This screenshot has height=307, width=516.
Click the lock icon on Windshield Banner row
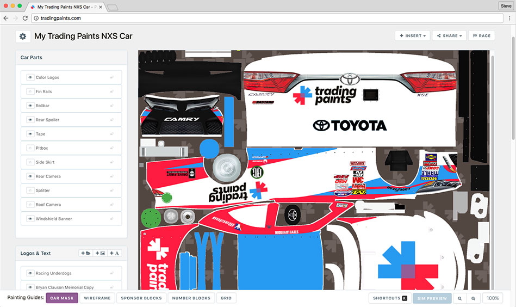click(112, 219)
